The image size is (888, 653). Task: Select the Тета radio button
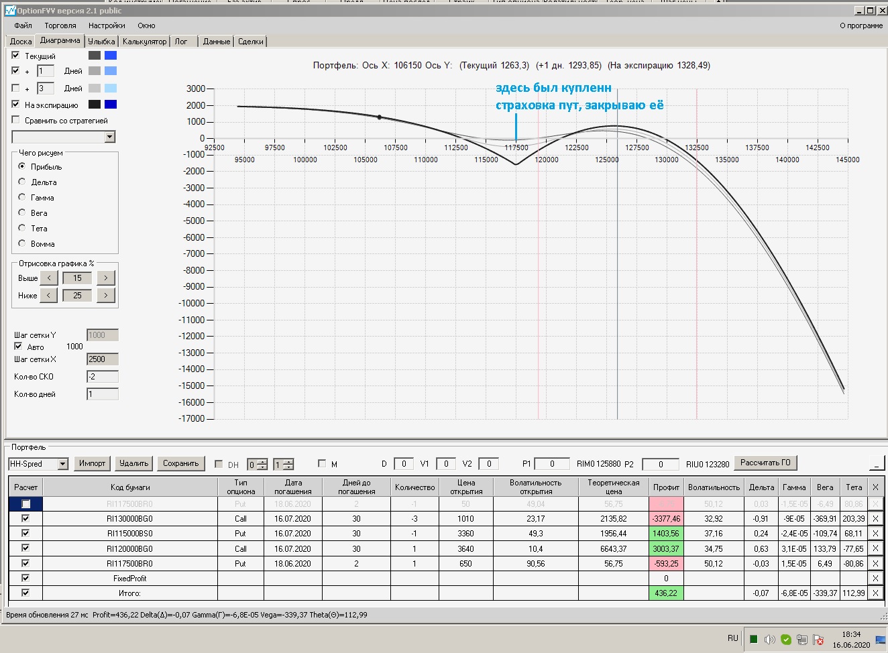[x=22, y=228]
